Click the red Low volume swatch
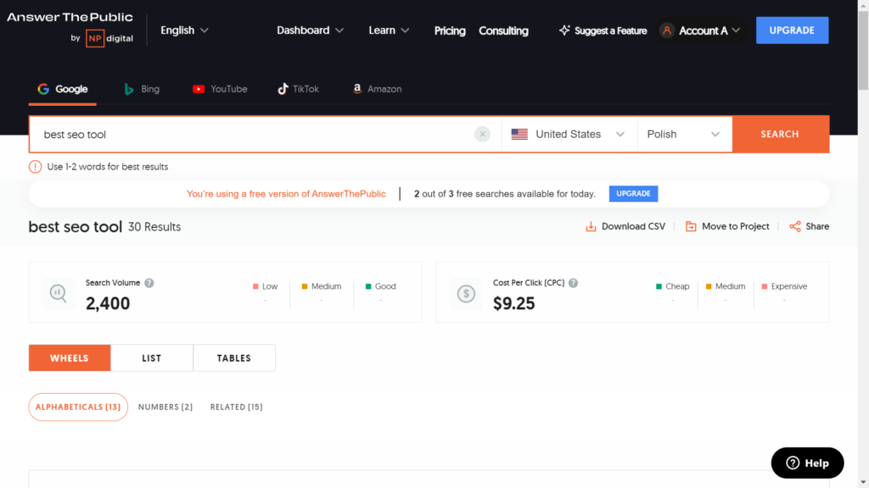The width and height of the screenshot is (869, 488). pyautogui.click(x=255, y=286)
